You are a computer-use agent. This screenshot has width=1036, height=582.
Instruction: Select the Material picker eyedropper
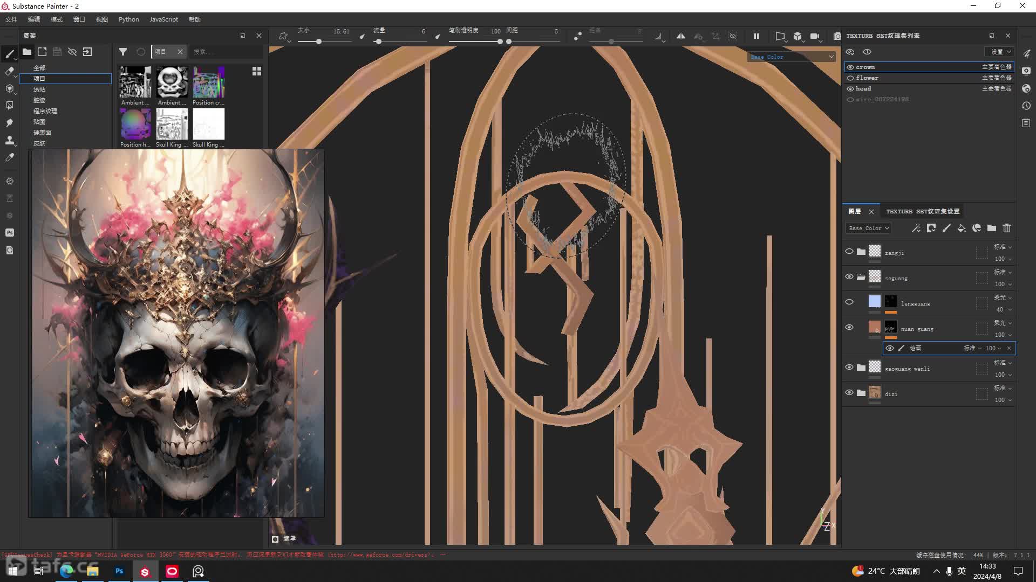pos(9,157)
